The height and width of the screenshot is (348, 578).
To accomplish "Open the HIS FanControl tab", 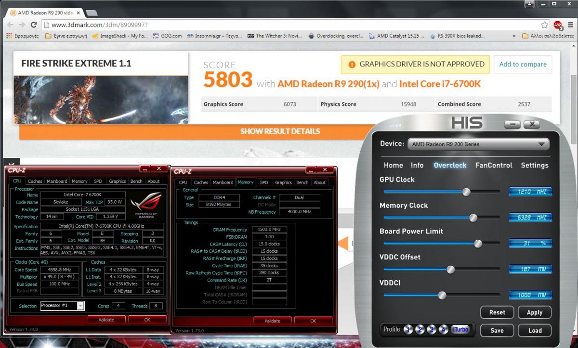I will (x=494, y=165).
